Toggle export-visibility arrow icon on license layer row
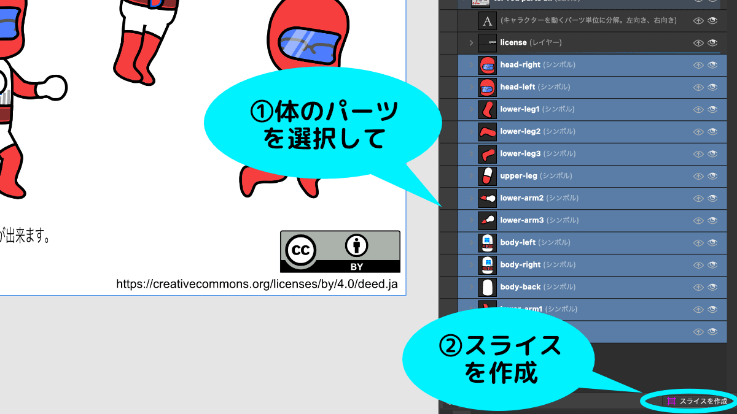This screenshot has width=737, height=414. (698, 43)
